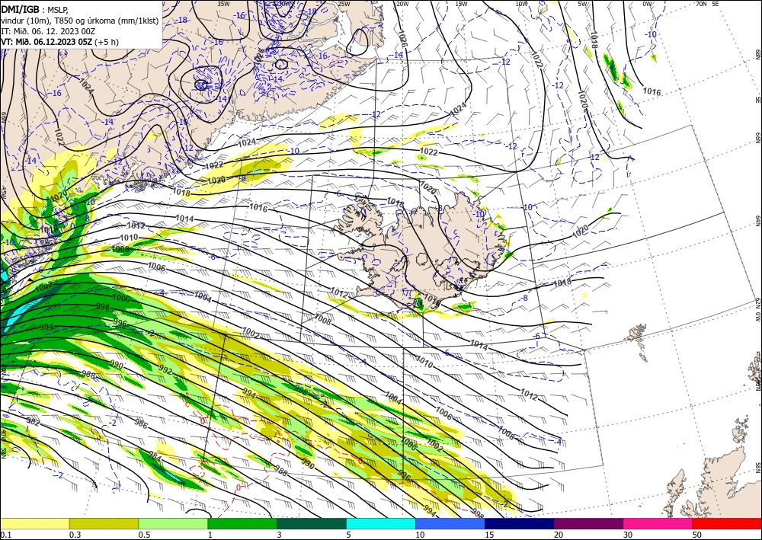The height and width of the screenshot is (540, 762).
Task: Click the '50' legend value
Action: tap(697, 535)
